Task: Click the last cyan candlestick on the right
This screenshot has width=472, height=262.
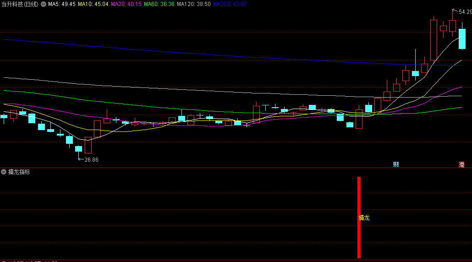Action: point(462,38)
